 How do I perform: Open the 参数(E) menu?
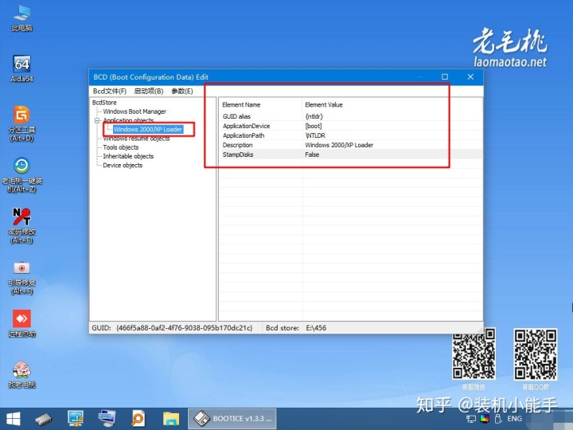[x=182, y=91]
